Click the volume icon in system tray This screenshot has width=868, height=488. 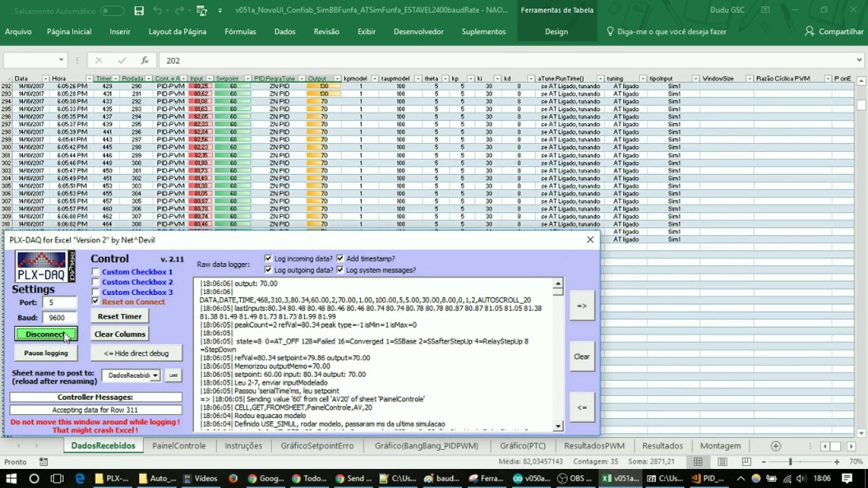[801, 479]
